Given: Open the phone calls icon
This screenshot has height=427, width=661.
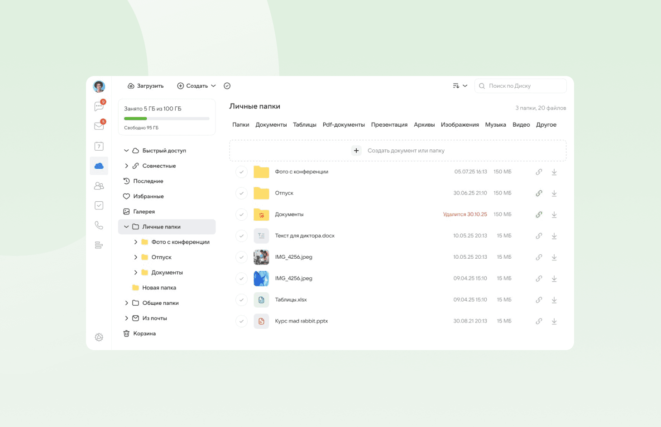Looking at the screenshot, I should click(99, 225).
